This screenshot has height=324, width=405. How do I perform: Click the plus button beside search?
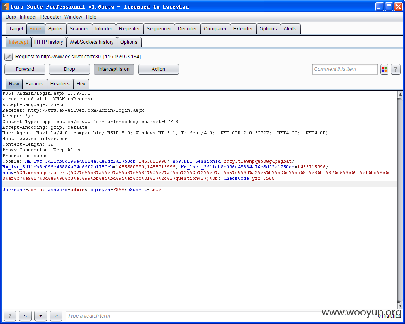pyautogui.click(x=40, y=316)
